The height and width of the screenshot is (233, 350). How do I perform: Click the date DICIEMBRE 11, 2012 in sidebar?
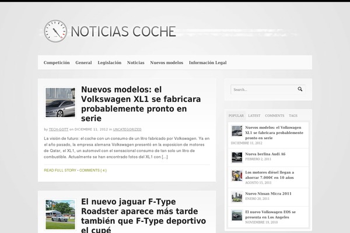247,143
